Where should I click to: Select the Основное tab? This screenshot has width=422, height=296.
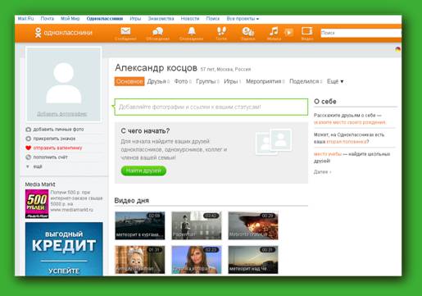pos(129,81)
